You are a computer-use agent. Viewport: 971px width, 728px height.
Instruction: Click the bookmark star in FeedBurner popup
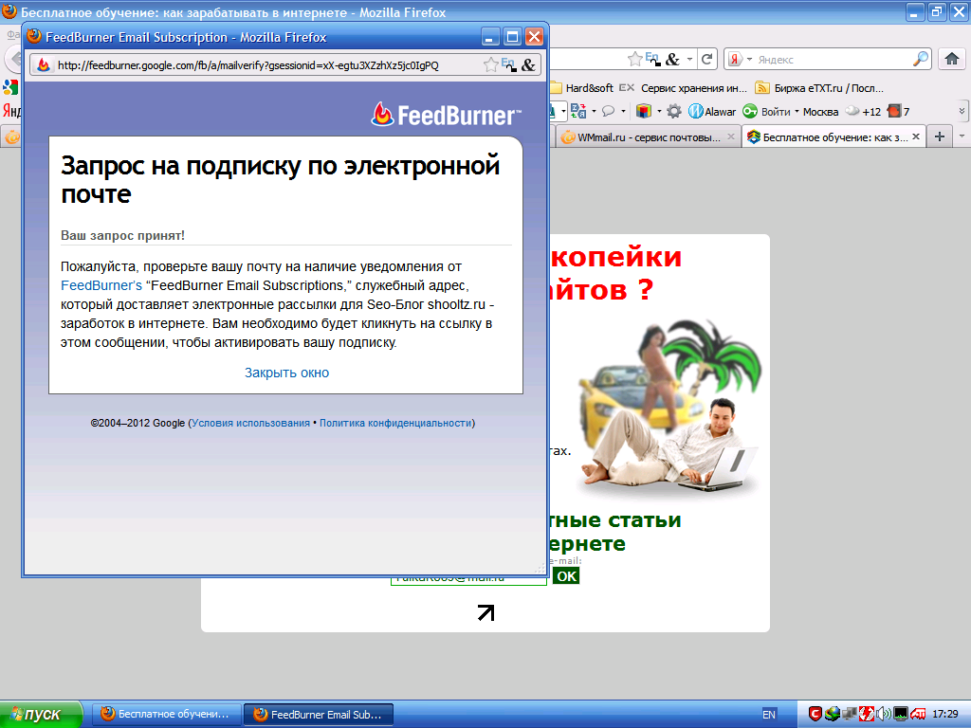[x=490, y=64]
